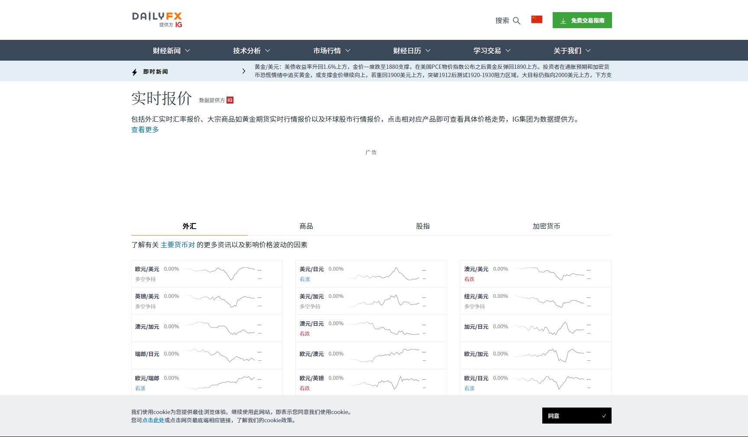748x437 pixels.
Task: Accept cookies via the 同意 button
Action: [576, 415]
